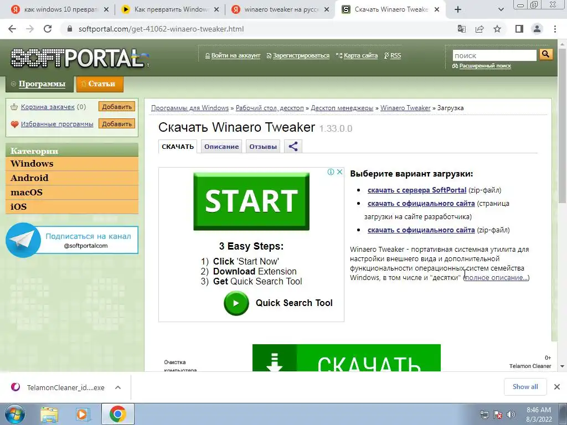Click inside the поиск search field

[x=494, y=55]
